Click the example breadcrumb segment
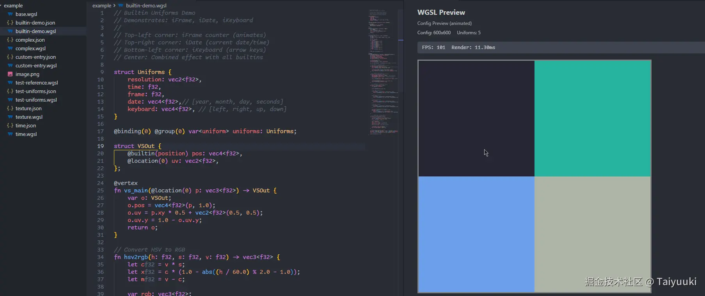This screenshot has width=705, height=296. click(x=101, y=5)
